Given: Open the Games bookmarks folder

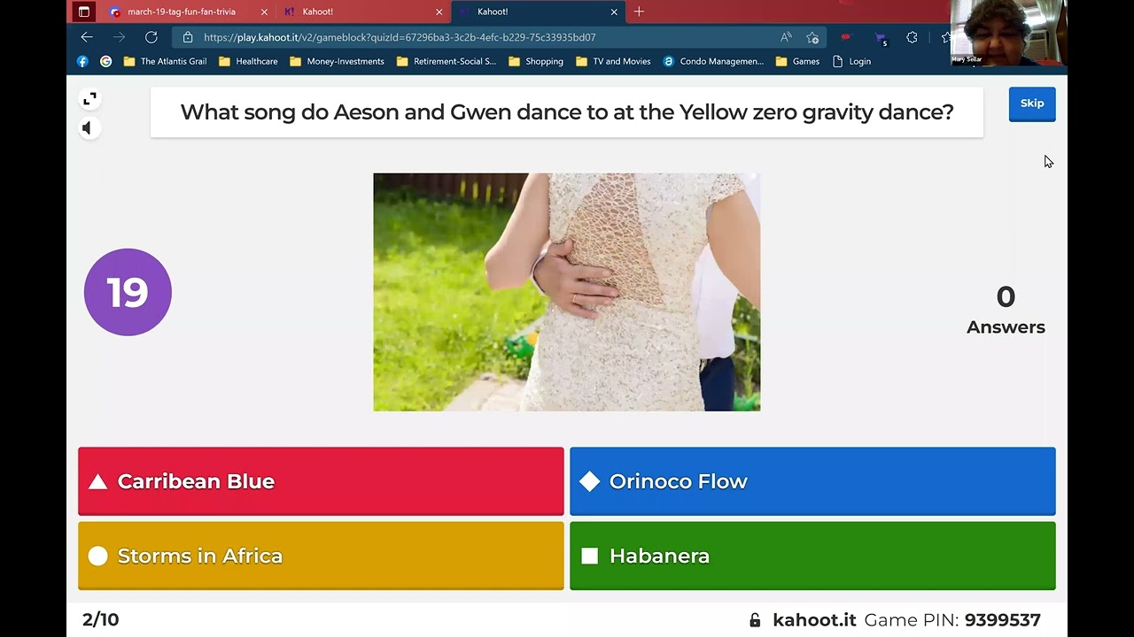Looking at the screenshot, I should tap(796, 61).
